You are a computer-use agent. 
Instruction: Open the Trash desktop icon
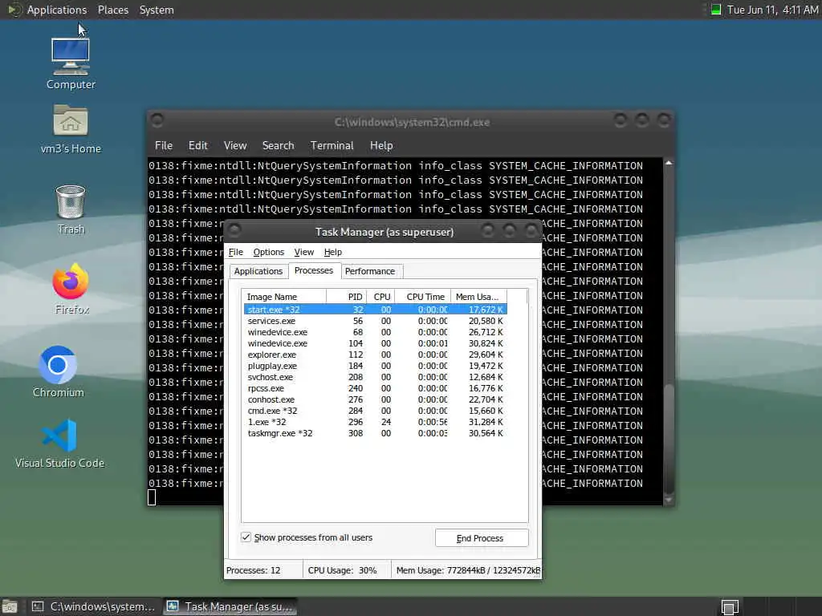coord(71,209)
